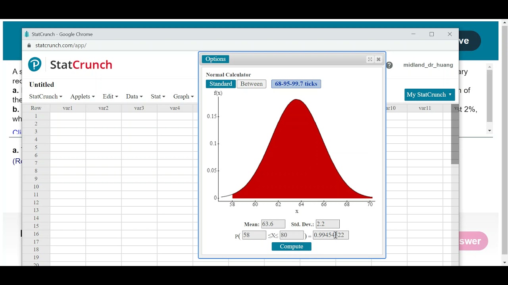The height and width of the screenshot is (285, 508).
Task: Select the Standard calculator mode
Action: (x=221, y=84)
